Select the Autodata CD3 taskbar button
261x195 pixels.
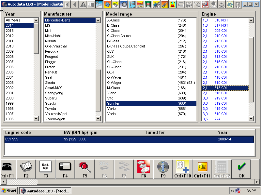pos(45,191)
